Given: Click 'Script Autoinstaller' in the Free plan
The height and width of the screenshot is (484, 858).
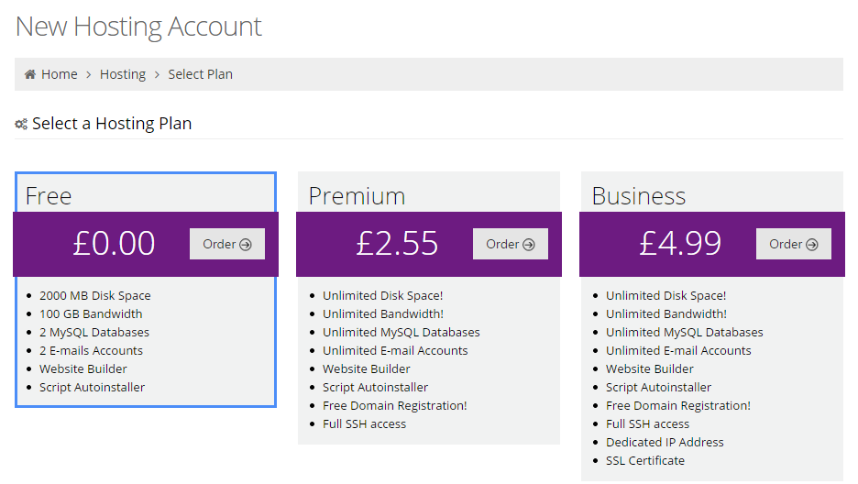Looking at the screenshot, I should click(x=92, y=388).
